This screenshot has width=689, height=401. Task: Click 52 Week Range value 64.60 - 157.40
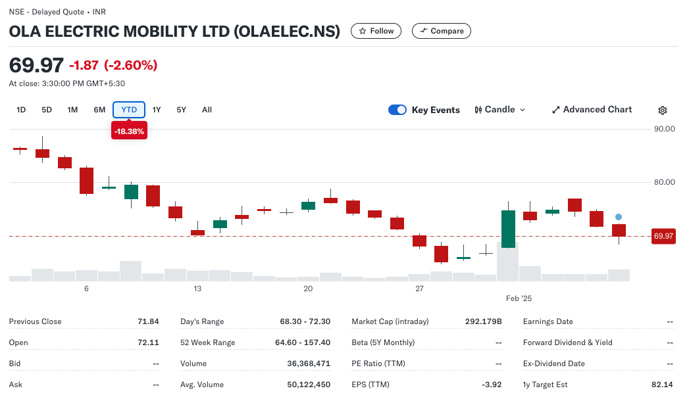[x=302, y=342]
